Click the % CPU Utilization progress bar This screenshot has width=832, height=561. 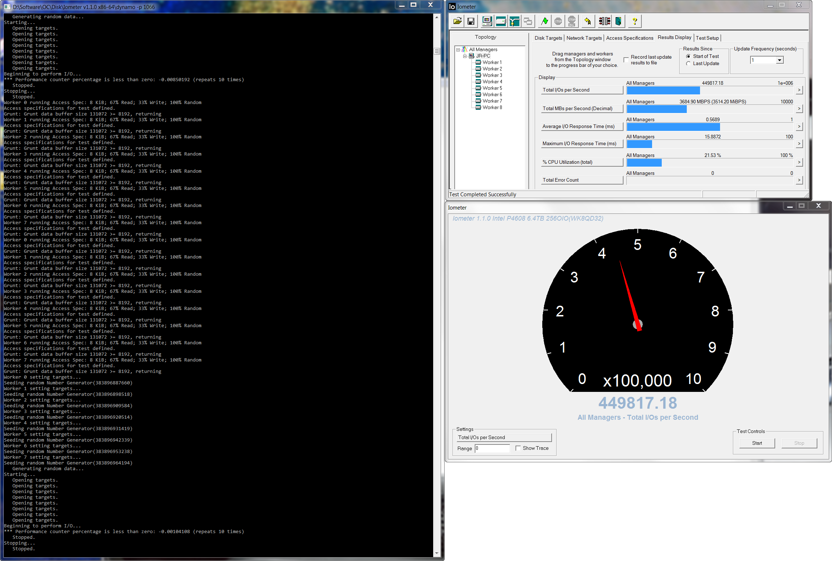(x=710, y=163)
